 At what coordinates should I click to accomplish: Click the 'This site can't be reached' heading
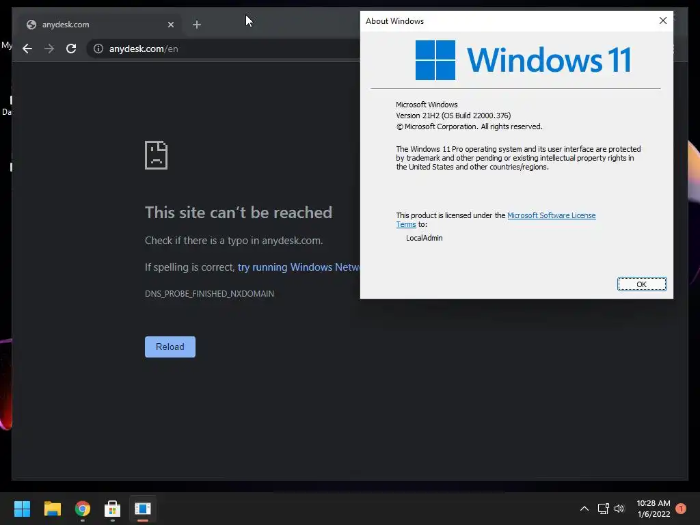pyautogui.click(x=239, y=213)
